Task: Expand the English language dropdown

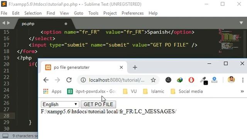Action: (60, 104)
